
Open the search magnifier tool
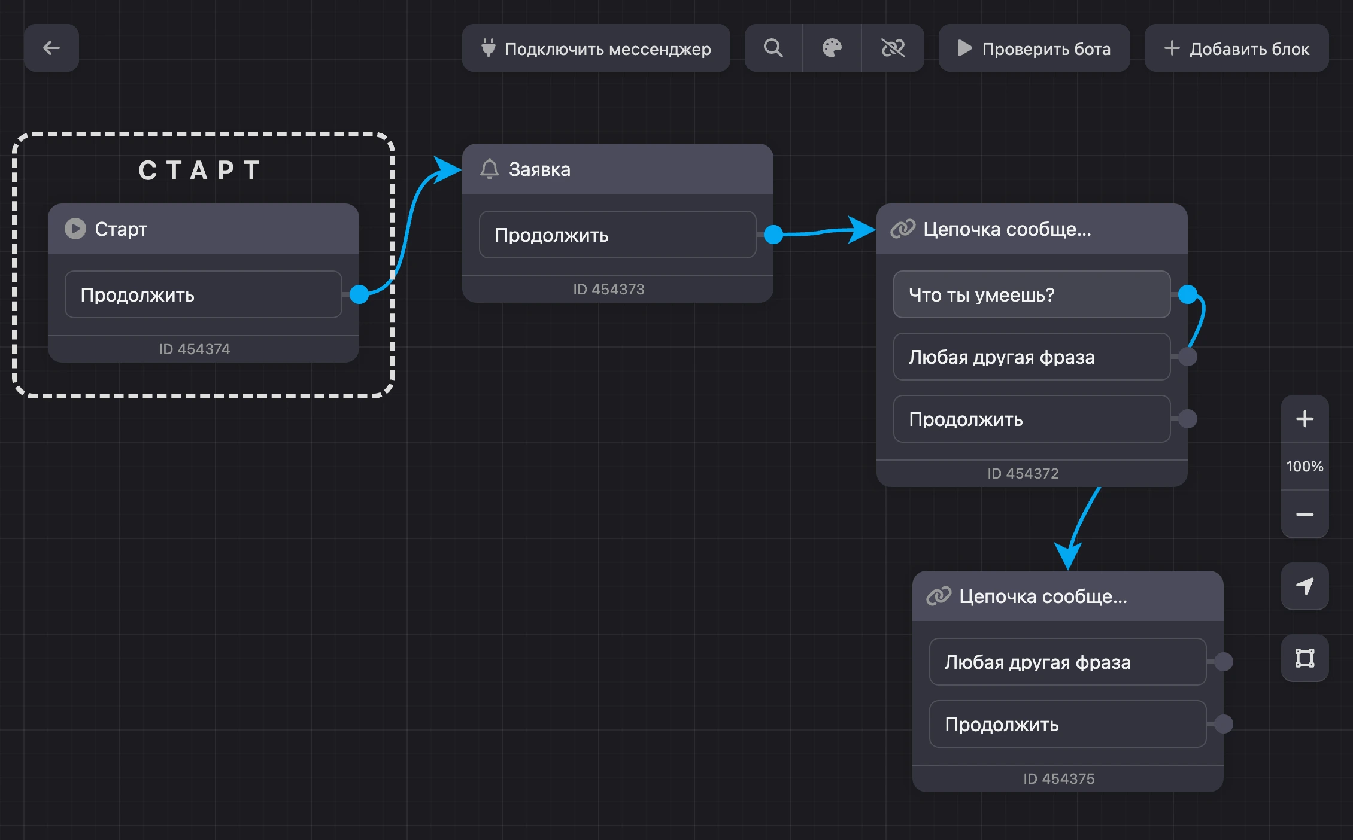click(x=773, y=48)
